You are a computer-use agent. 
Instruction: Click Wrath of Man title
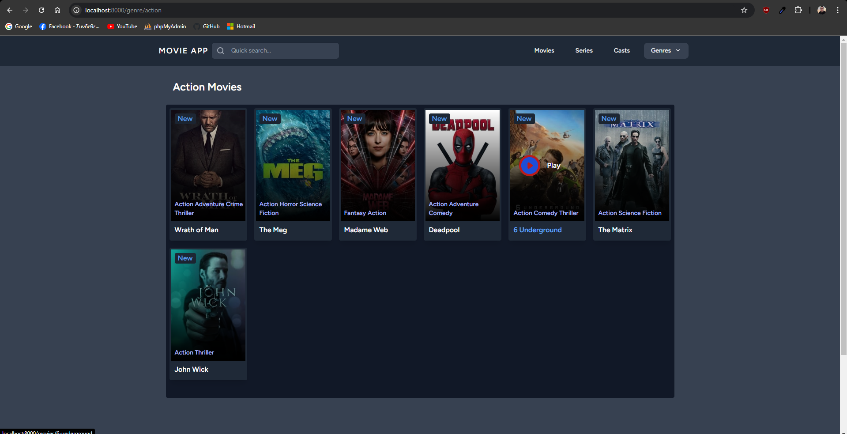[196, 230]
